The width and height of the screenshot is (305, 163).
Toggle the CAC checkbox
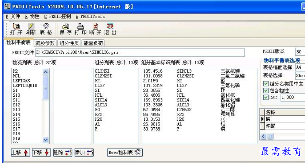pyautogui.click(x=266, y=97)
